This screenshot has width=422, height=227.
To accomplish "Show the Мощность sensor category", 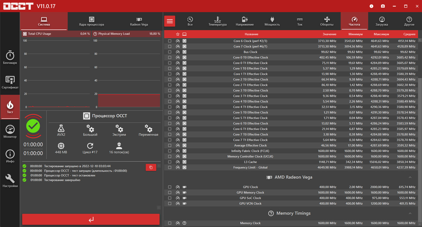I will pyautogui.click(x=272, y=21).
